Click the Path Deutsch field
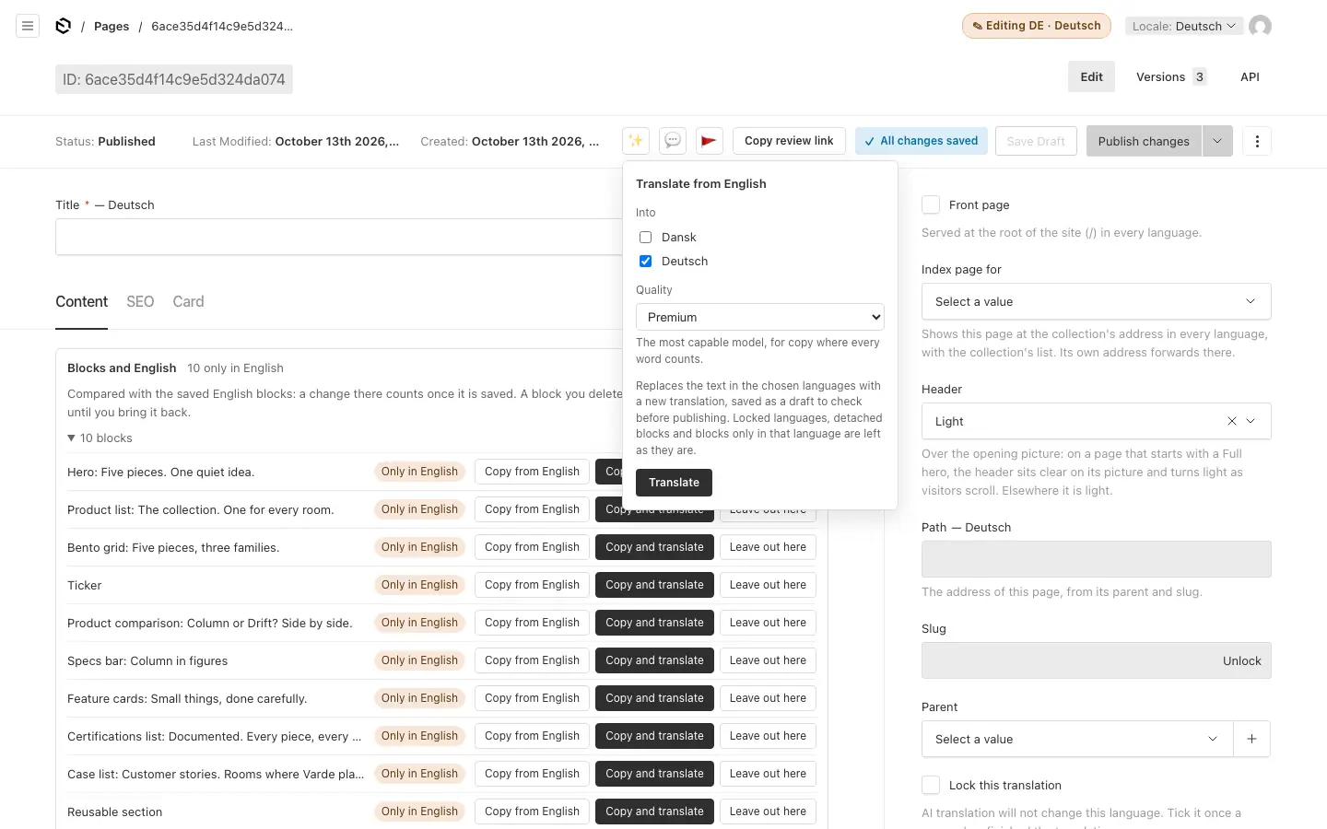This screenshot has height=829, width=1327. pyautogui.click(x=1097, y=559)
